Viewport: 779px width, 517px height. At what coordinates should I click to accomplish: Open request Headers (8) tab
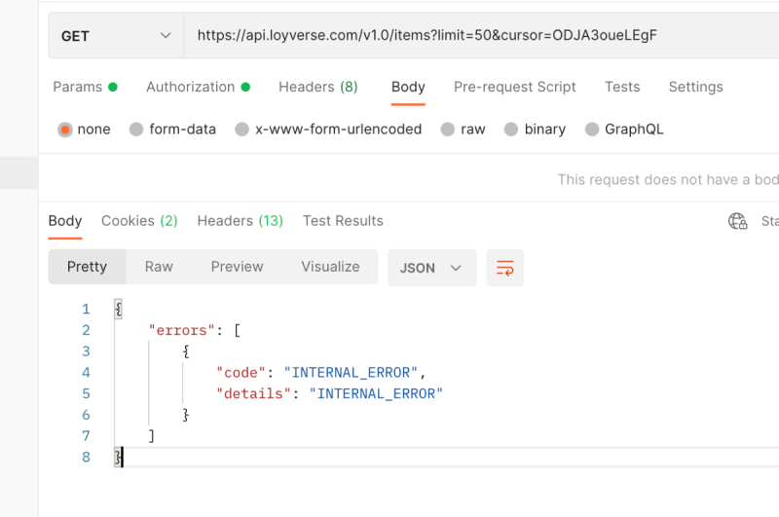click(x=317, y=87)
